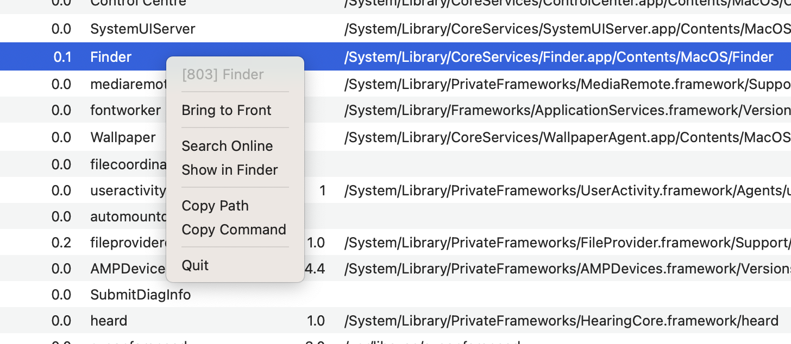This screenshot has height=344, width=791.
Task: Click the WallpaperAgent.app path cell
Action: tap(567, 137)
